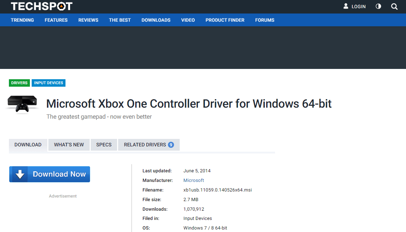Go to Trending section
406x232 pixels.
22,20
